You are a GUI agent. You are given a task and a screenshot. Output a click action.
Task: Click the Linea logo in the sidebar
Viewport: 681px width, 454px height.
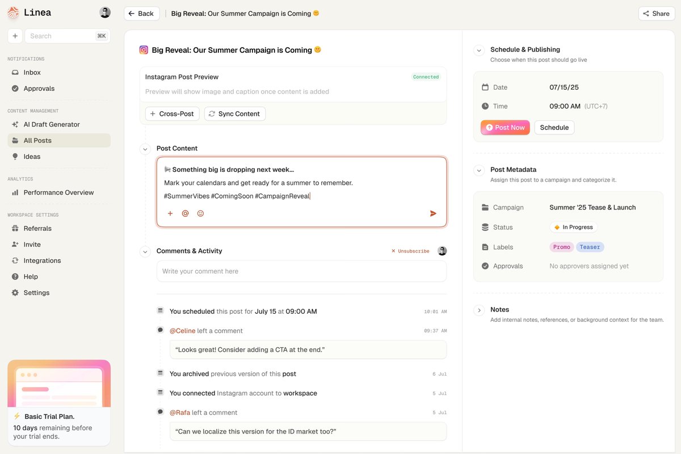[13, 12]
